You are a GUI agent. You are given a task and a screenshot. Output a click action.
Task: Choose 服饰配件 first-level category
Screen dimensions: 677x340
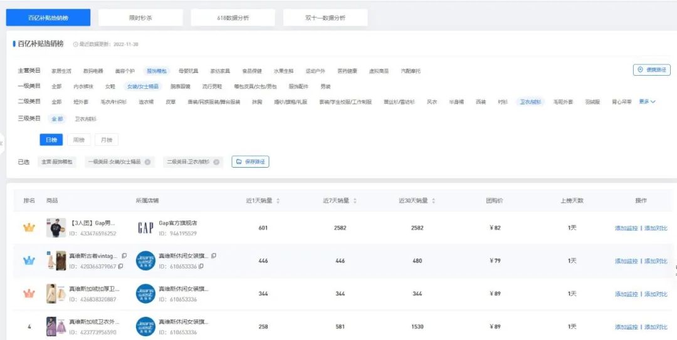tap(299, 86)
